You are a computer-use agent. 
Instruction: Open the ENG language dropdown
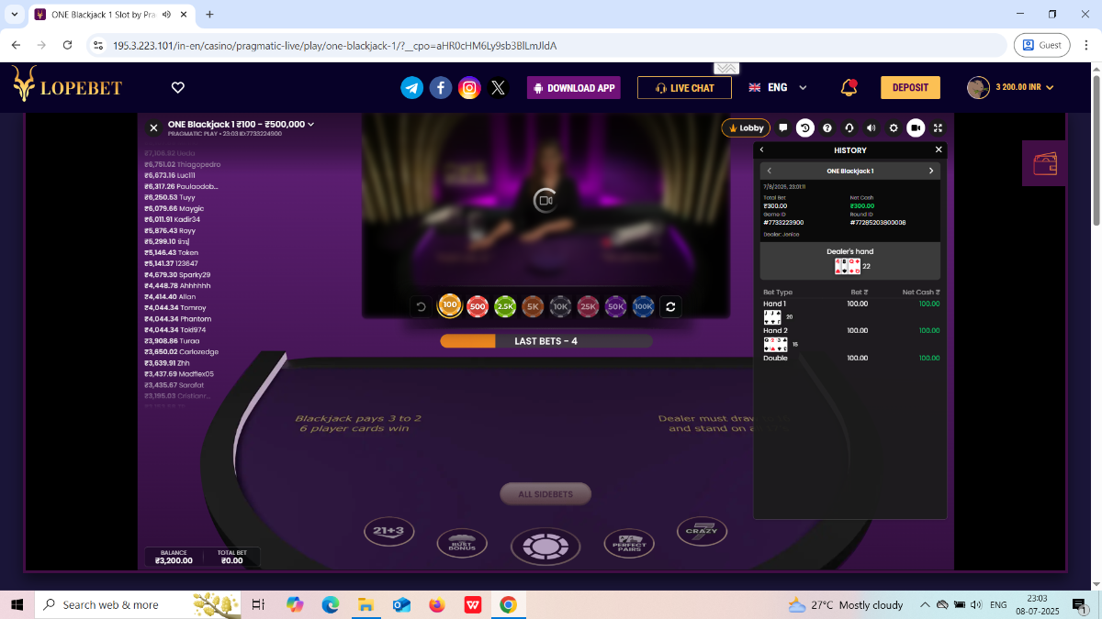(x=779, y=88)
